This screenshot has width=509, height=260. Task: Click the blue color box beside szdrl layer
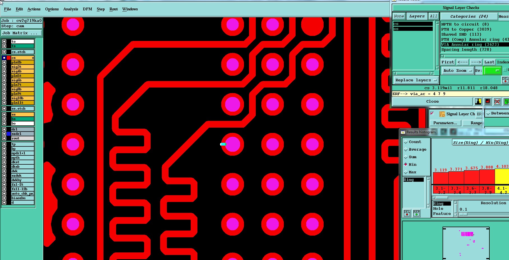click(x=9, y=134)
